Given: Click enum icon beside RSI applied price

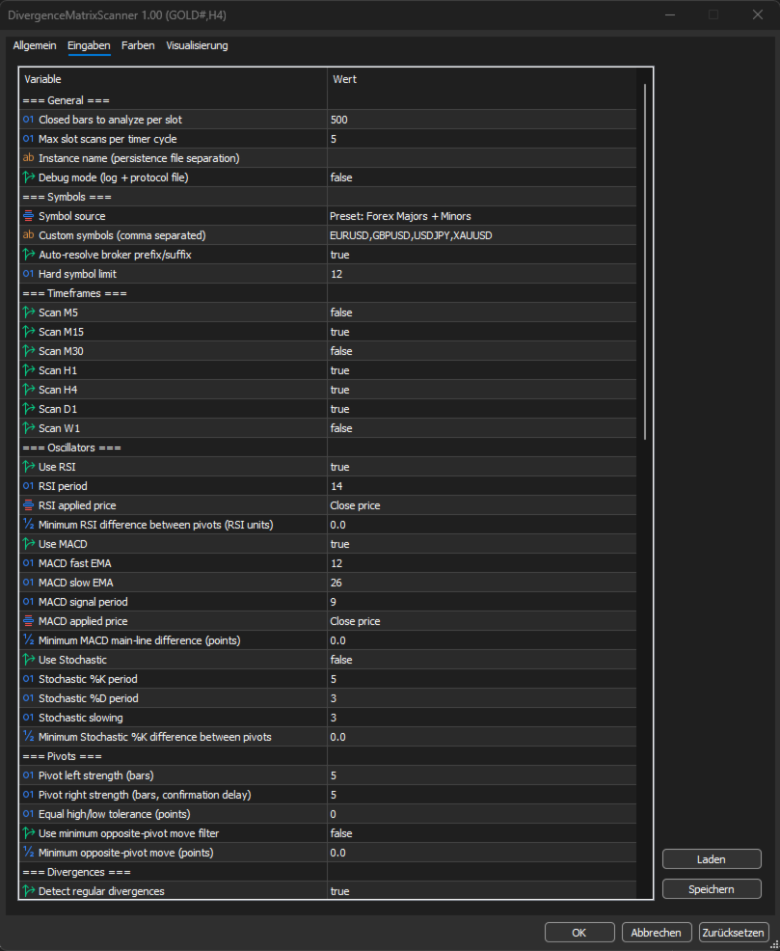Looking at the screenshot, I should pyautogui.click(x=29, y=505).
